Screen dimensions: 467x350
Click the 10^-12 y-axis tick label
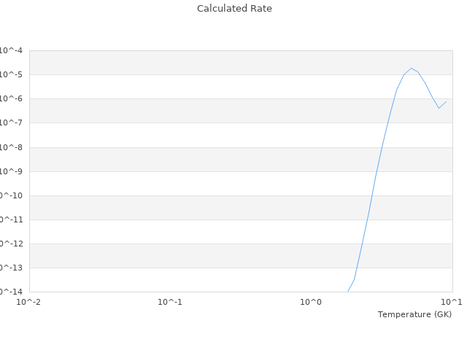10,244
